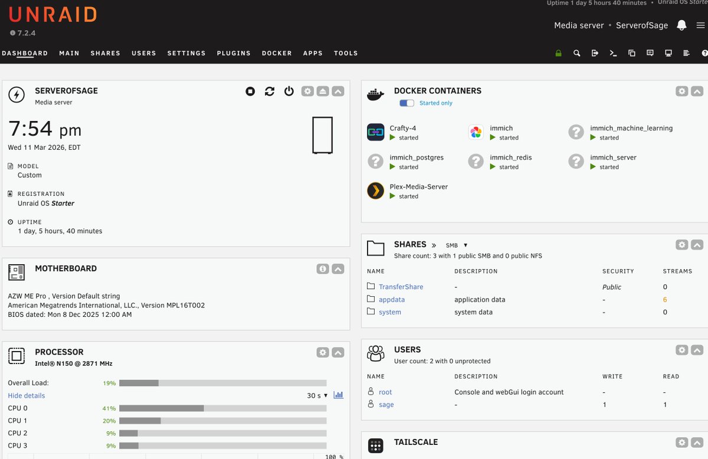708x459 pixels.
Task: Open Users tile settings gear
Action: tap(682, 350)
